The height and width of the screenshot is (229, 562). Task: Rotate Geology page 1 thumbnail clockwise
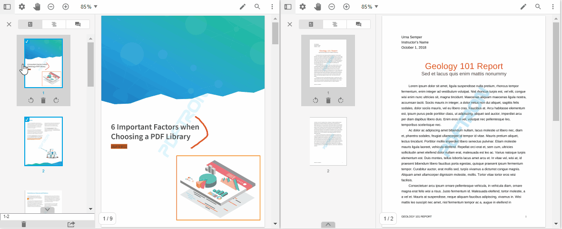point(341,100)
